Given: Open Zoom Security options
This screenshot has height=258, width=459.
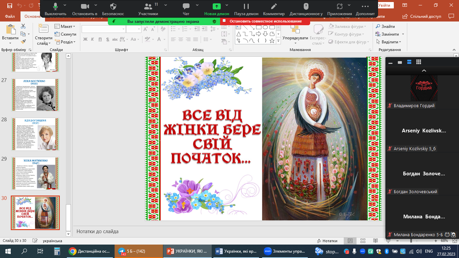Looking at the screenshot, I should point(113,9).
